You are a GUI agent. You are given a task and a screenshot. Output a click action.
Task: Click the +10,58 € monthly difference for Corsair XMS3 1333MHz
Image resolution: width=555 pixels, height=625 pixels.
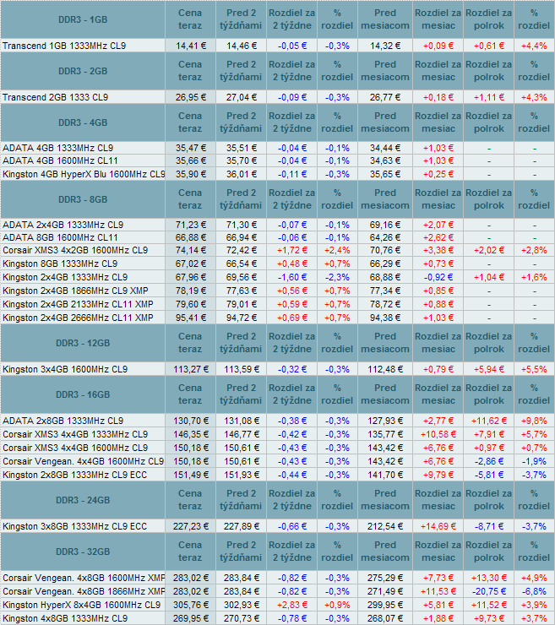[x=438, y=434]
